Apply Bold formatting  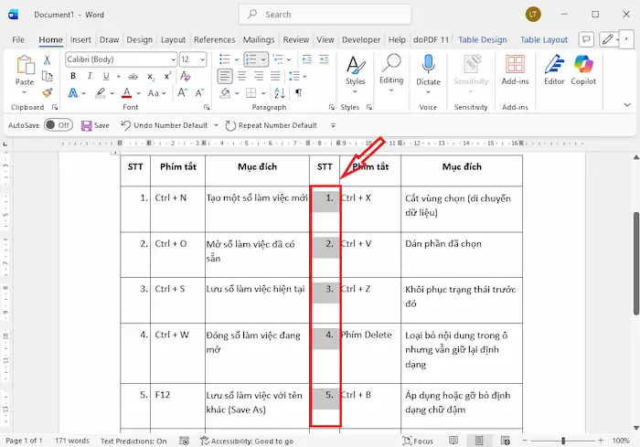71,76
